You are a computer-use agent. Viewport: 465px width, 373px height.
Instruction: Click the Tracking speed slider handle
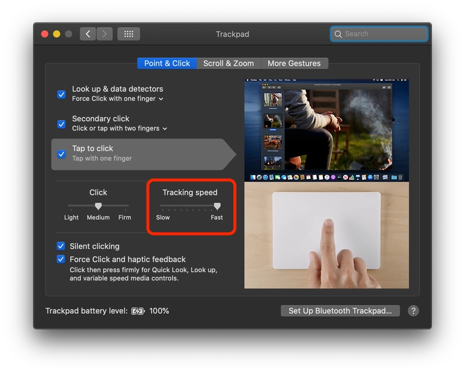click(217, 206)
